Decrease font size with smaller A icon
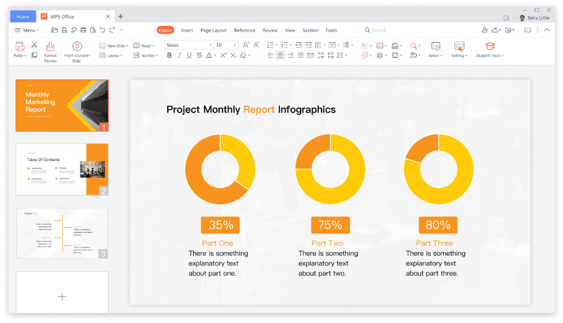 click(x=256, y=45)
